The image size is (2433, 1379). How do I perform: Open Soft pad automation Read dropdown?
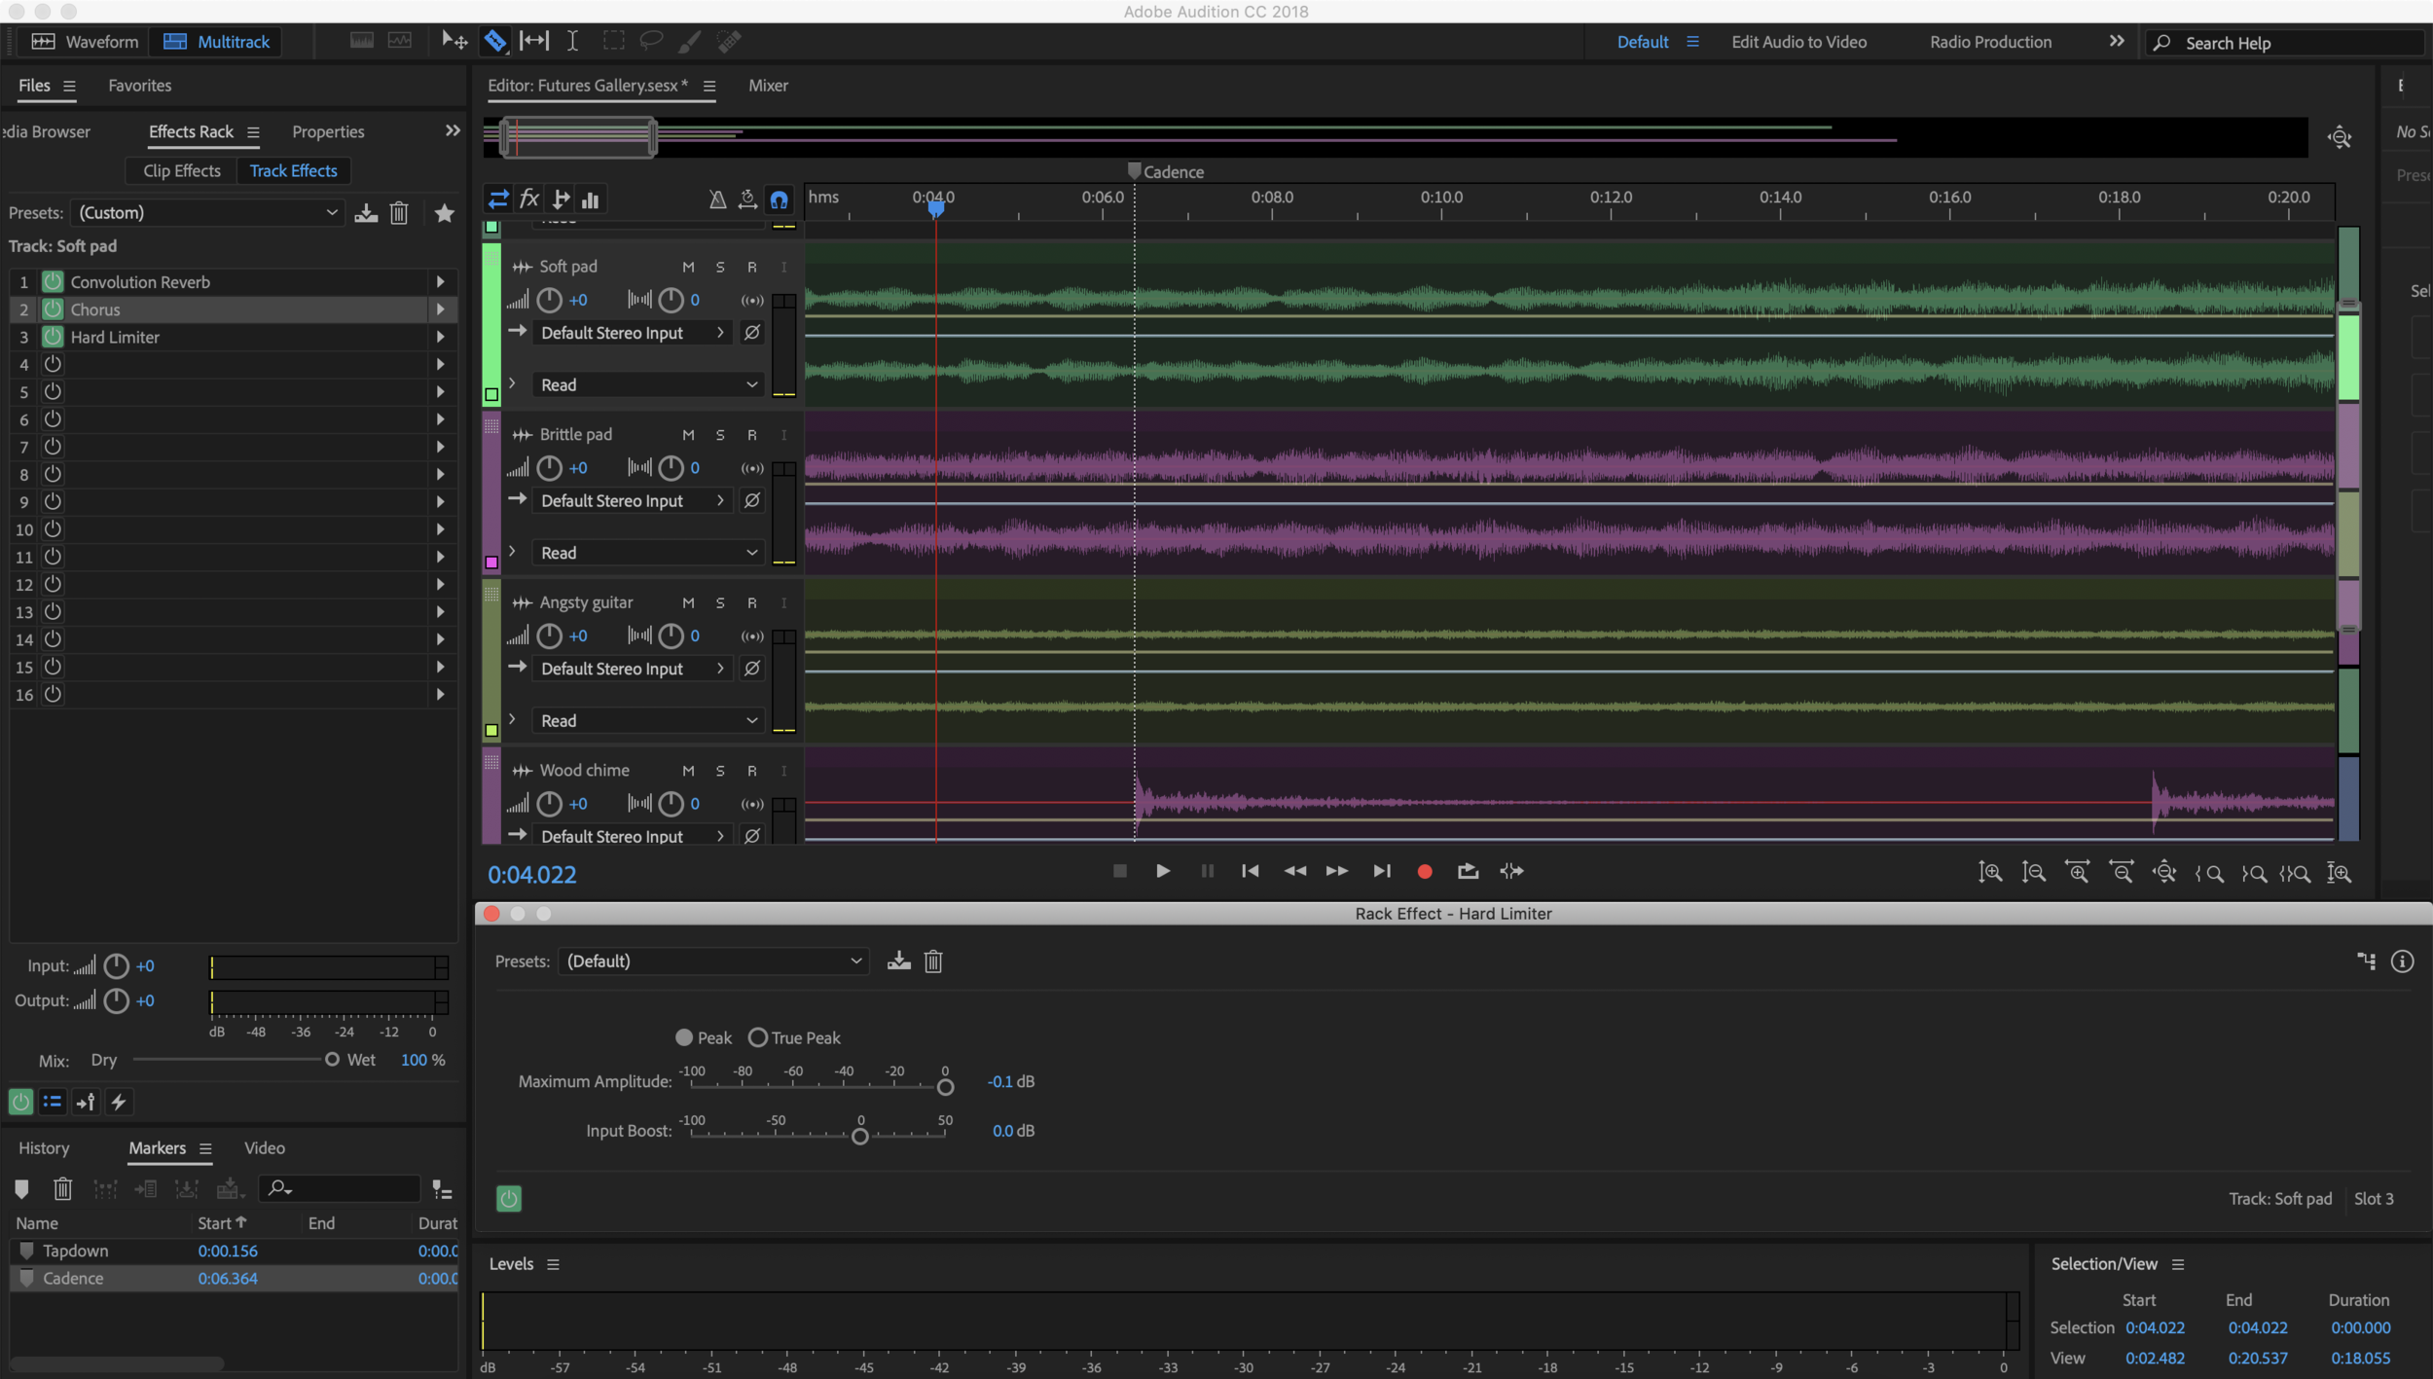pyautogui.click(x=648, y=385)
